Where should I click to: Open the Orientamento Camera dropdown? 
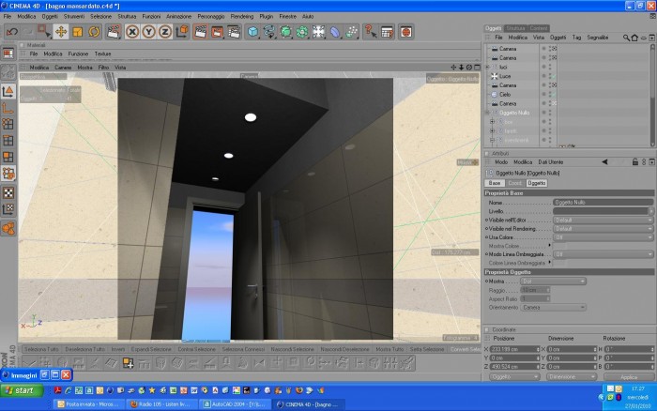click(553, 308)
